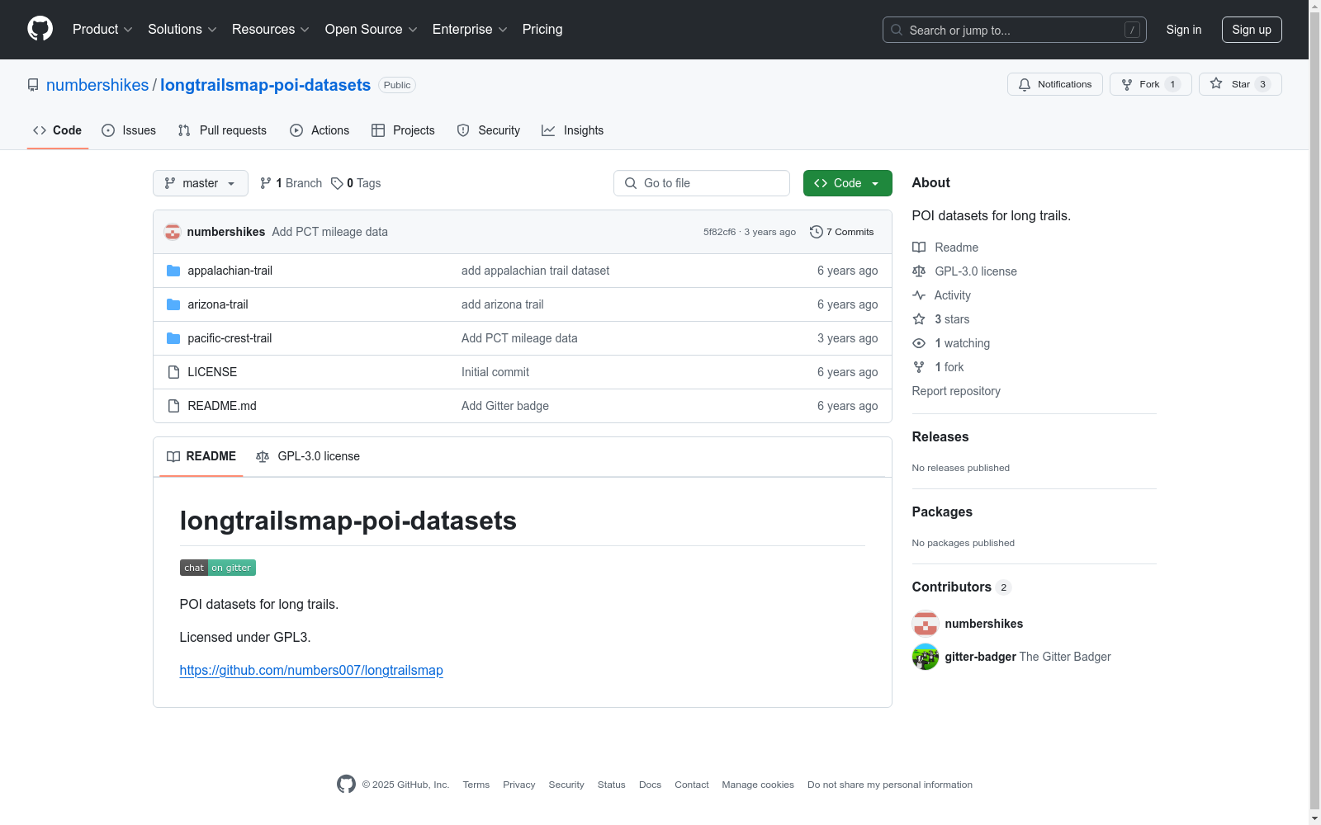Viewport: 1321px width, 825px height.
Task: Open the README.md file
Action: (x=222, y=406)
